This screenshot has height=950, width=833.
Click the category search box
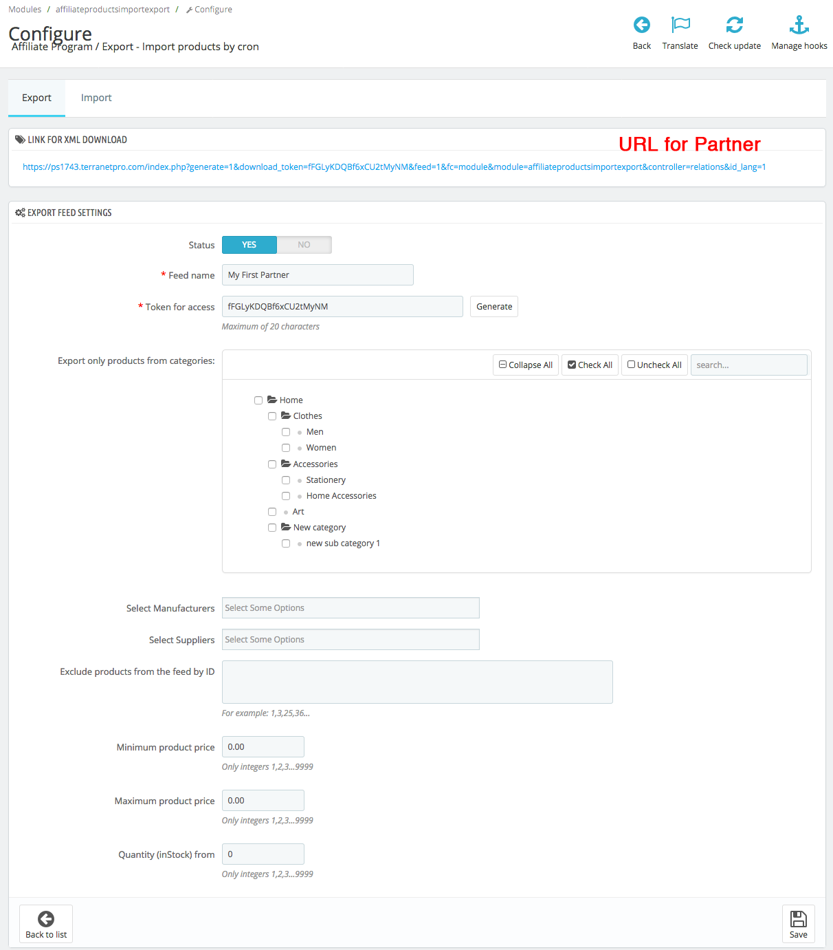pyautogui.click(x=749, y=365)
